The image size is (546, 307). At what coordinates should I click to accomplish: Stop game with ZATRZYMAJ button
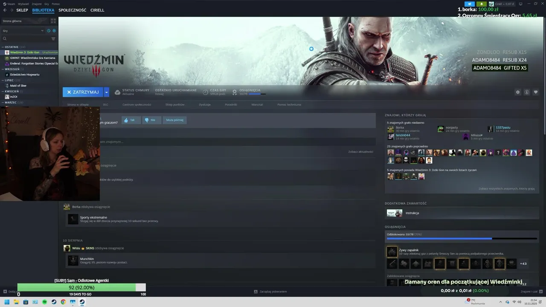point(83,92)
